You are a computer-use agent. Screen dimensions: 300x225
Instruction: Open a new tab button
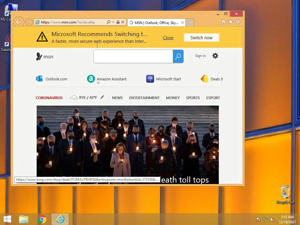(x=190, y=23)
